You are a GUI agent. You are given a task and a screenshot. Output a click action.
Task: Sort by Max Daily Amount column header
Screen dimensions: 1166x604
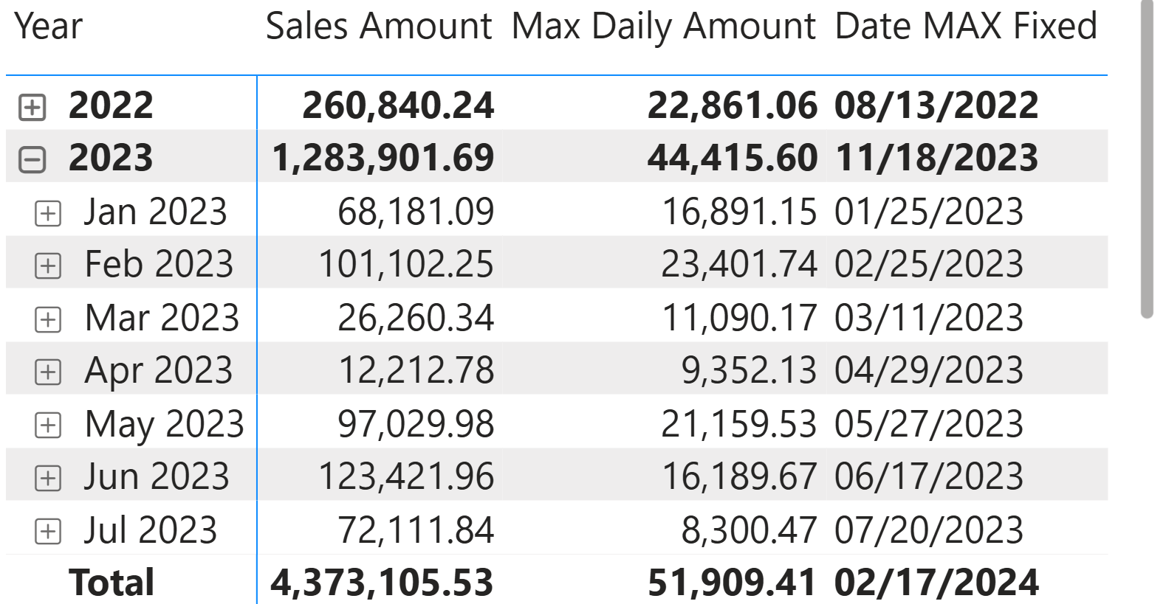(x=663, y=27)
